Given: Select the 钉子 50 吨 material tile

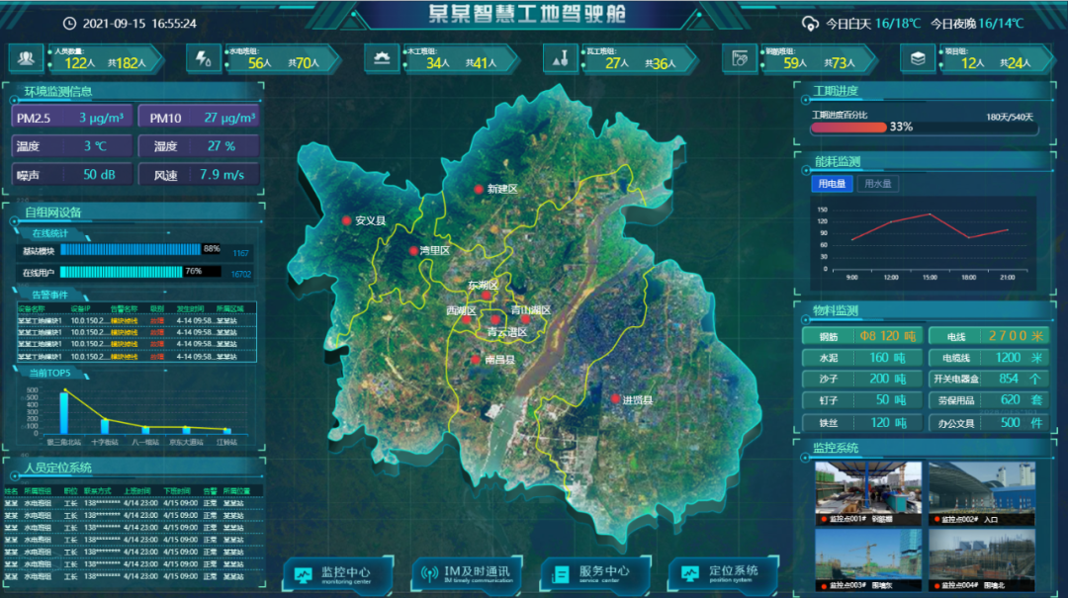Looking at the screenshot, I should tap(862, 400).
